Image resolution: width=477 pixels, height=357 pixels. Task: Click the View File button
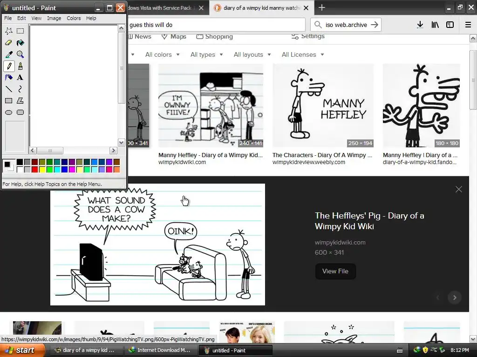pyautogui.click(x=335, y=271)
